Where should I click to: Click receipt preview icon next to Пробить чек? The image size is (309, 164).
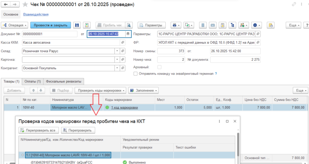click(x=129, y=25)
